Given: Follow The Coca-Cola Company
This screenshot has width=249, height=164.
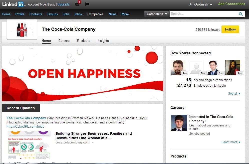Looking at the screenshot, I should [230, 30].
